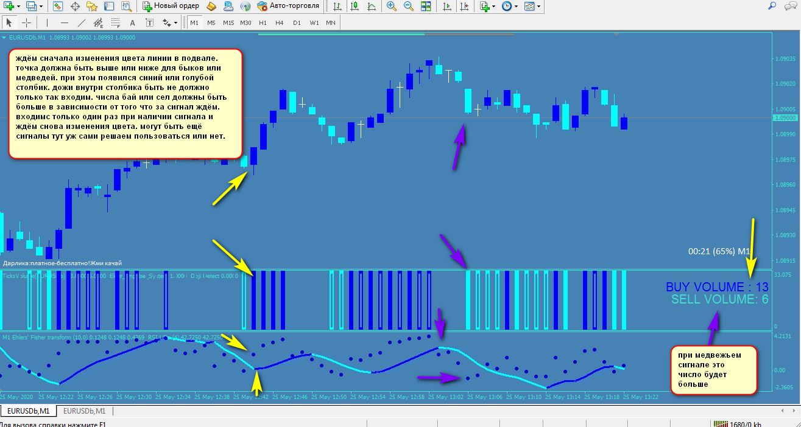Switch chart to line chart view
This screenshot has height=427, width=801.
pos(371,6)
